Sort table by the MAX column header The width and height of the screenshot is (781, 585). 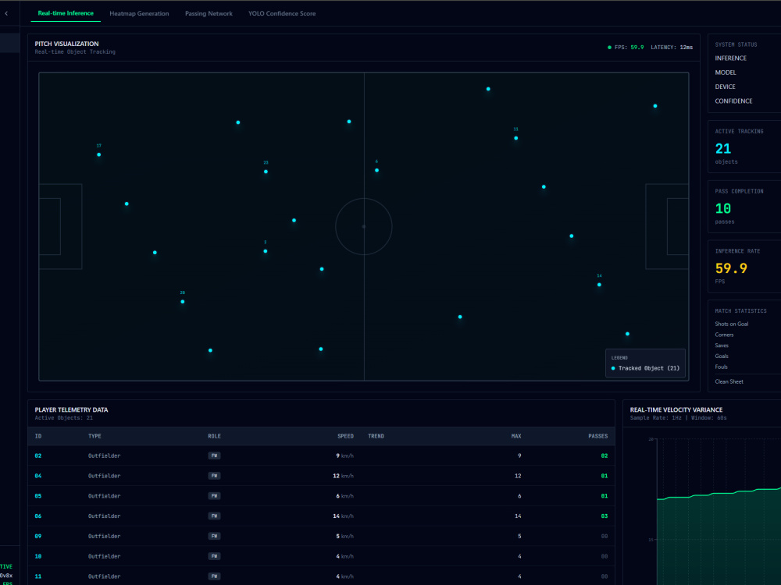[516, 436]
